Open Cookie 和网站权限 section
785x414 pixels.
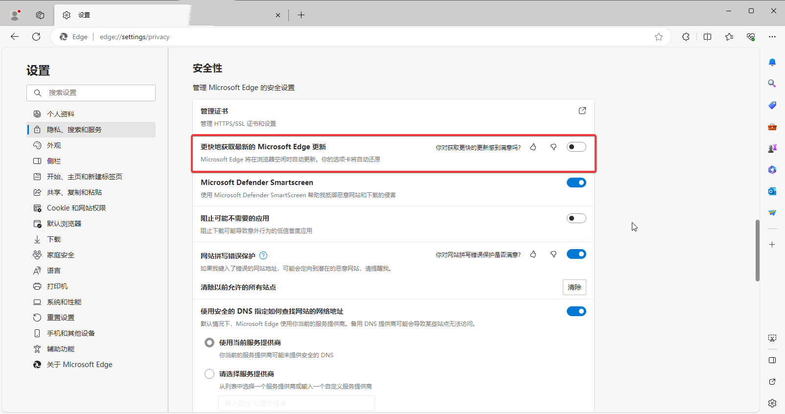tap(91, 208)
